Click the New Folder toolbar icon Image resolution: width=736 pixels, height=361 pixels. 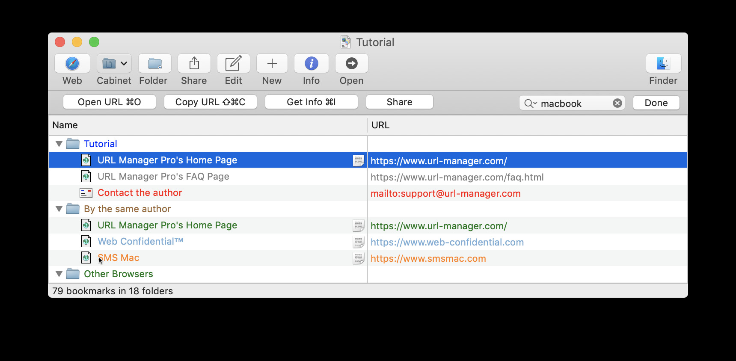154,64
